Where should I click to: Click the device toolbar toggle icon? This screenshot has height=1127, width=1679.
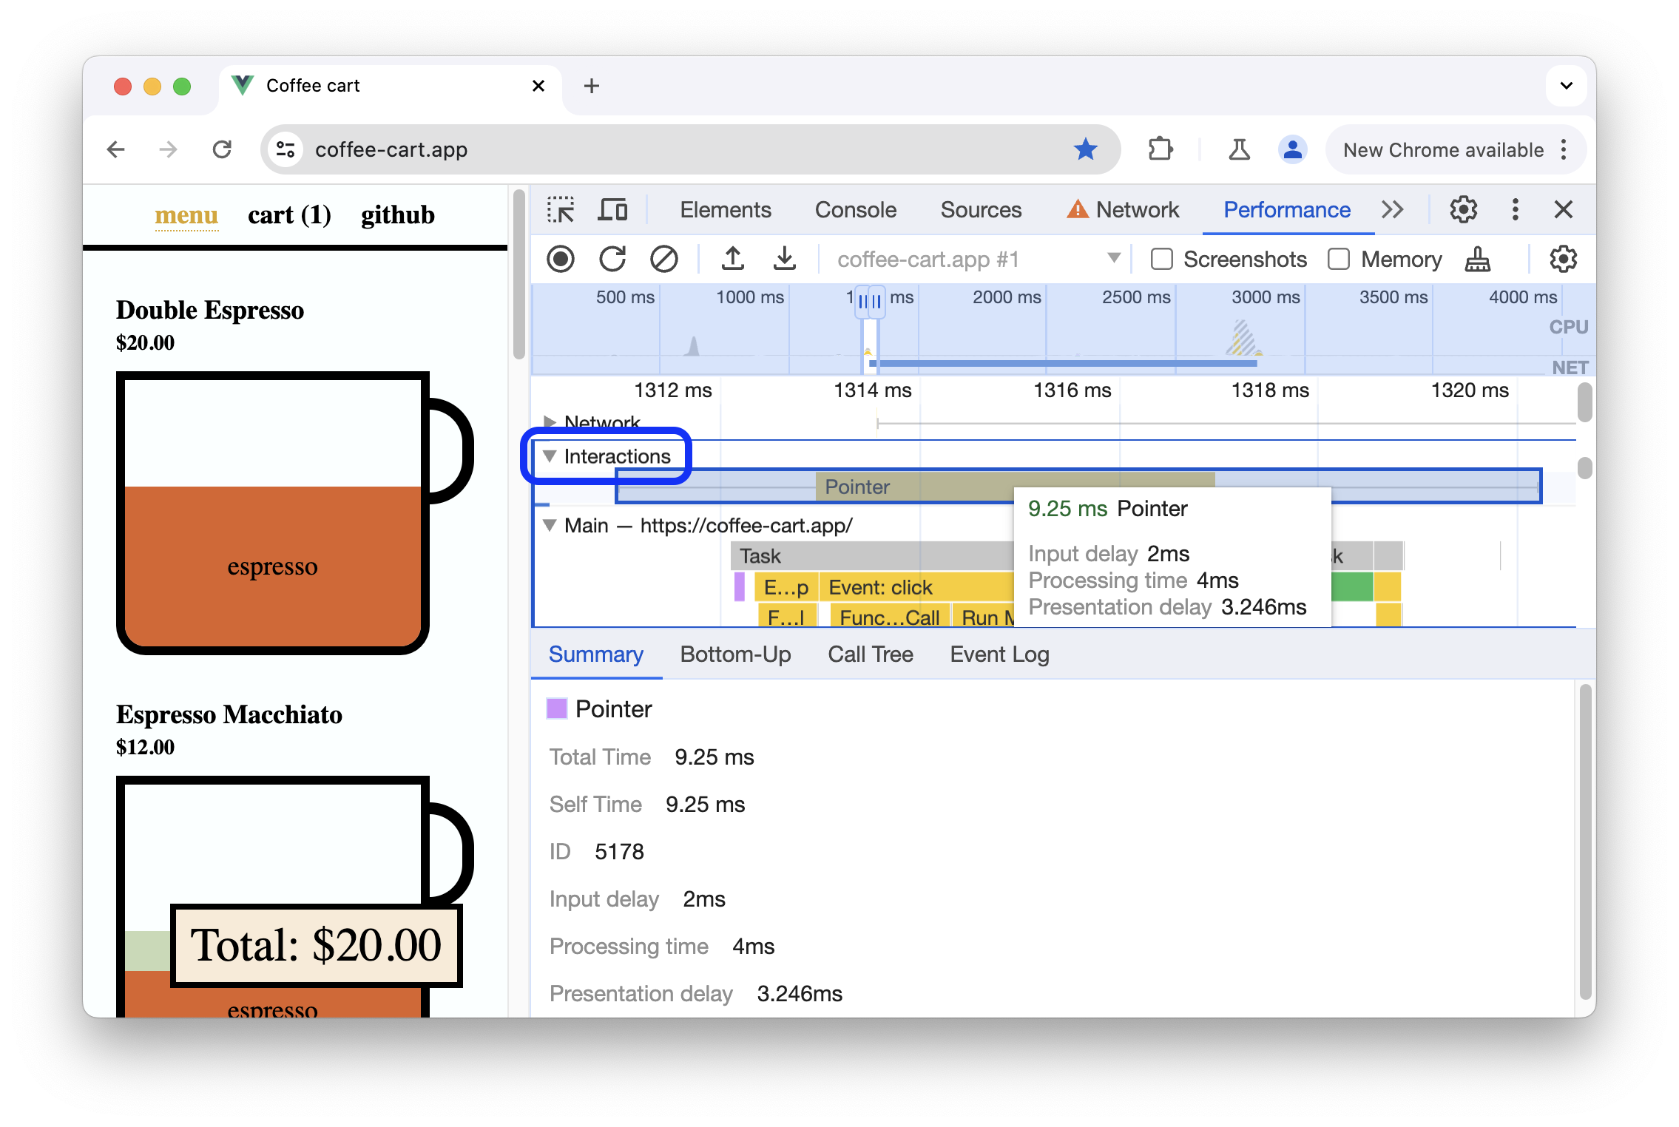(x=615, y=209)
